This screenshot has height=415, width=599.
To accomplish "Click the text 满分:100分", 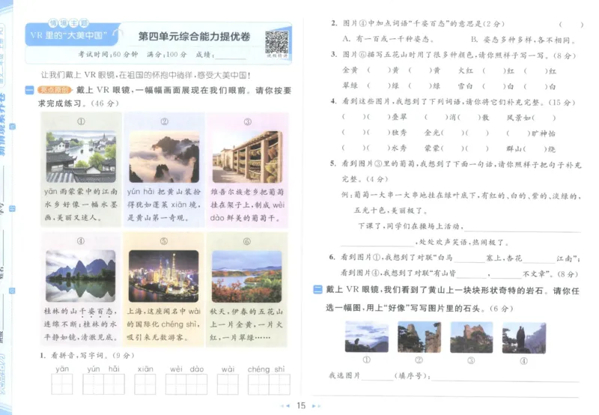I will click(x=167, y=54).
